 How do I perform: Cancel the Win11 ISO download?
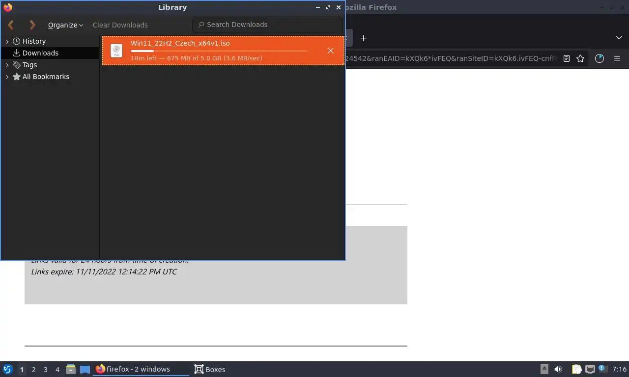click(x=331, y=51)
